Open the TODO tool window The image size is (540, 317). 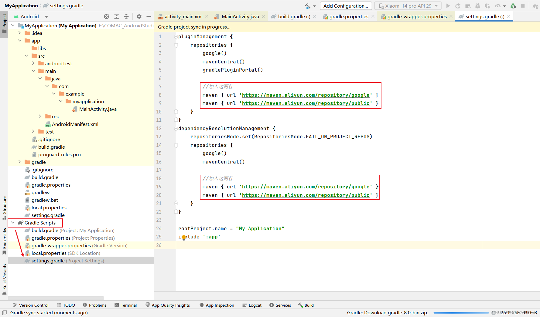point(66,305)
